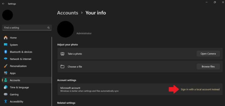Click the search magnifier icon
Viewport: 225px width, 106px height.
(49, 28)
